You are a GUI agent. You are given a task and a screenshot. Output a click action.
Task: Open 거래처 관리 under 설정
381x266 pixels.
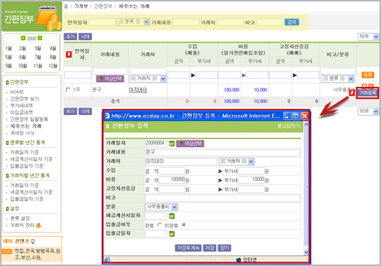coord(22,225)
